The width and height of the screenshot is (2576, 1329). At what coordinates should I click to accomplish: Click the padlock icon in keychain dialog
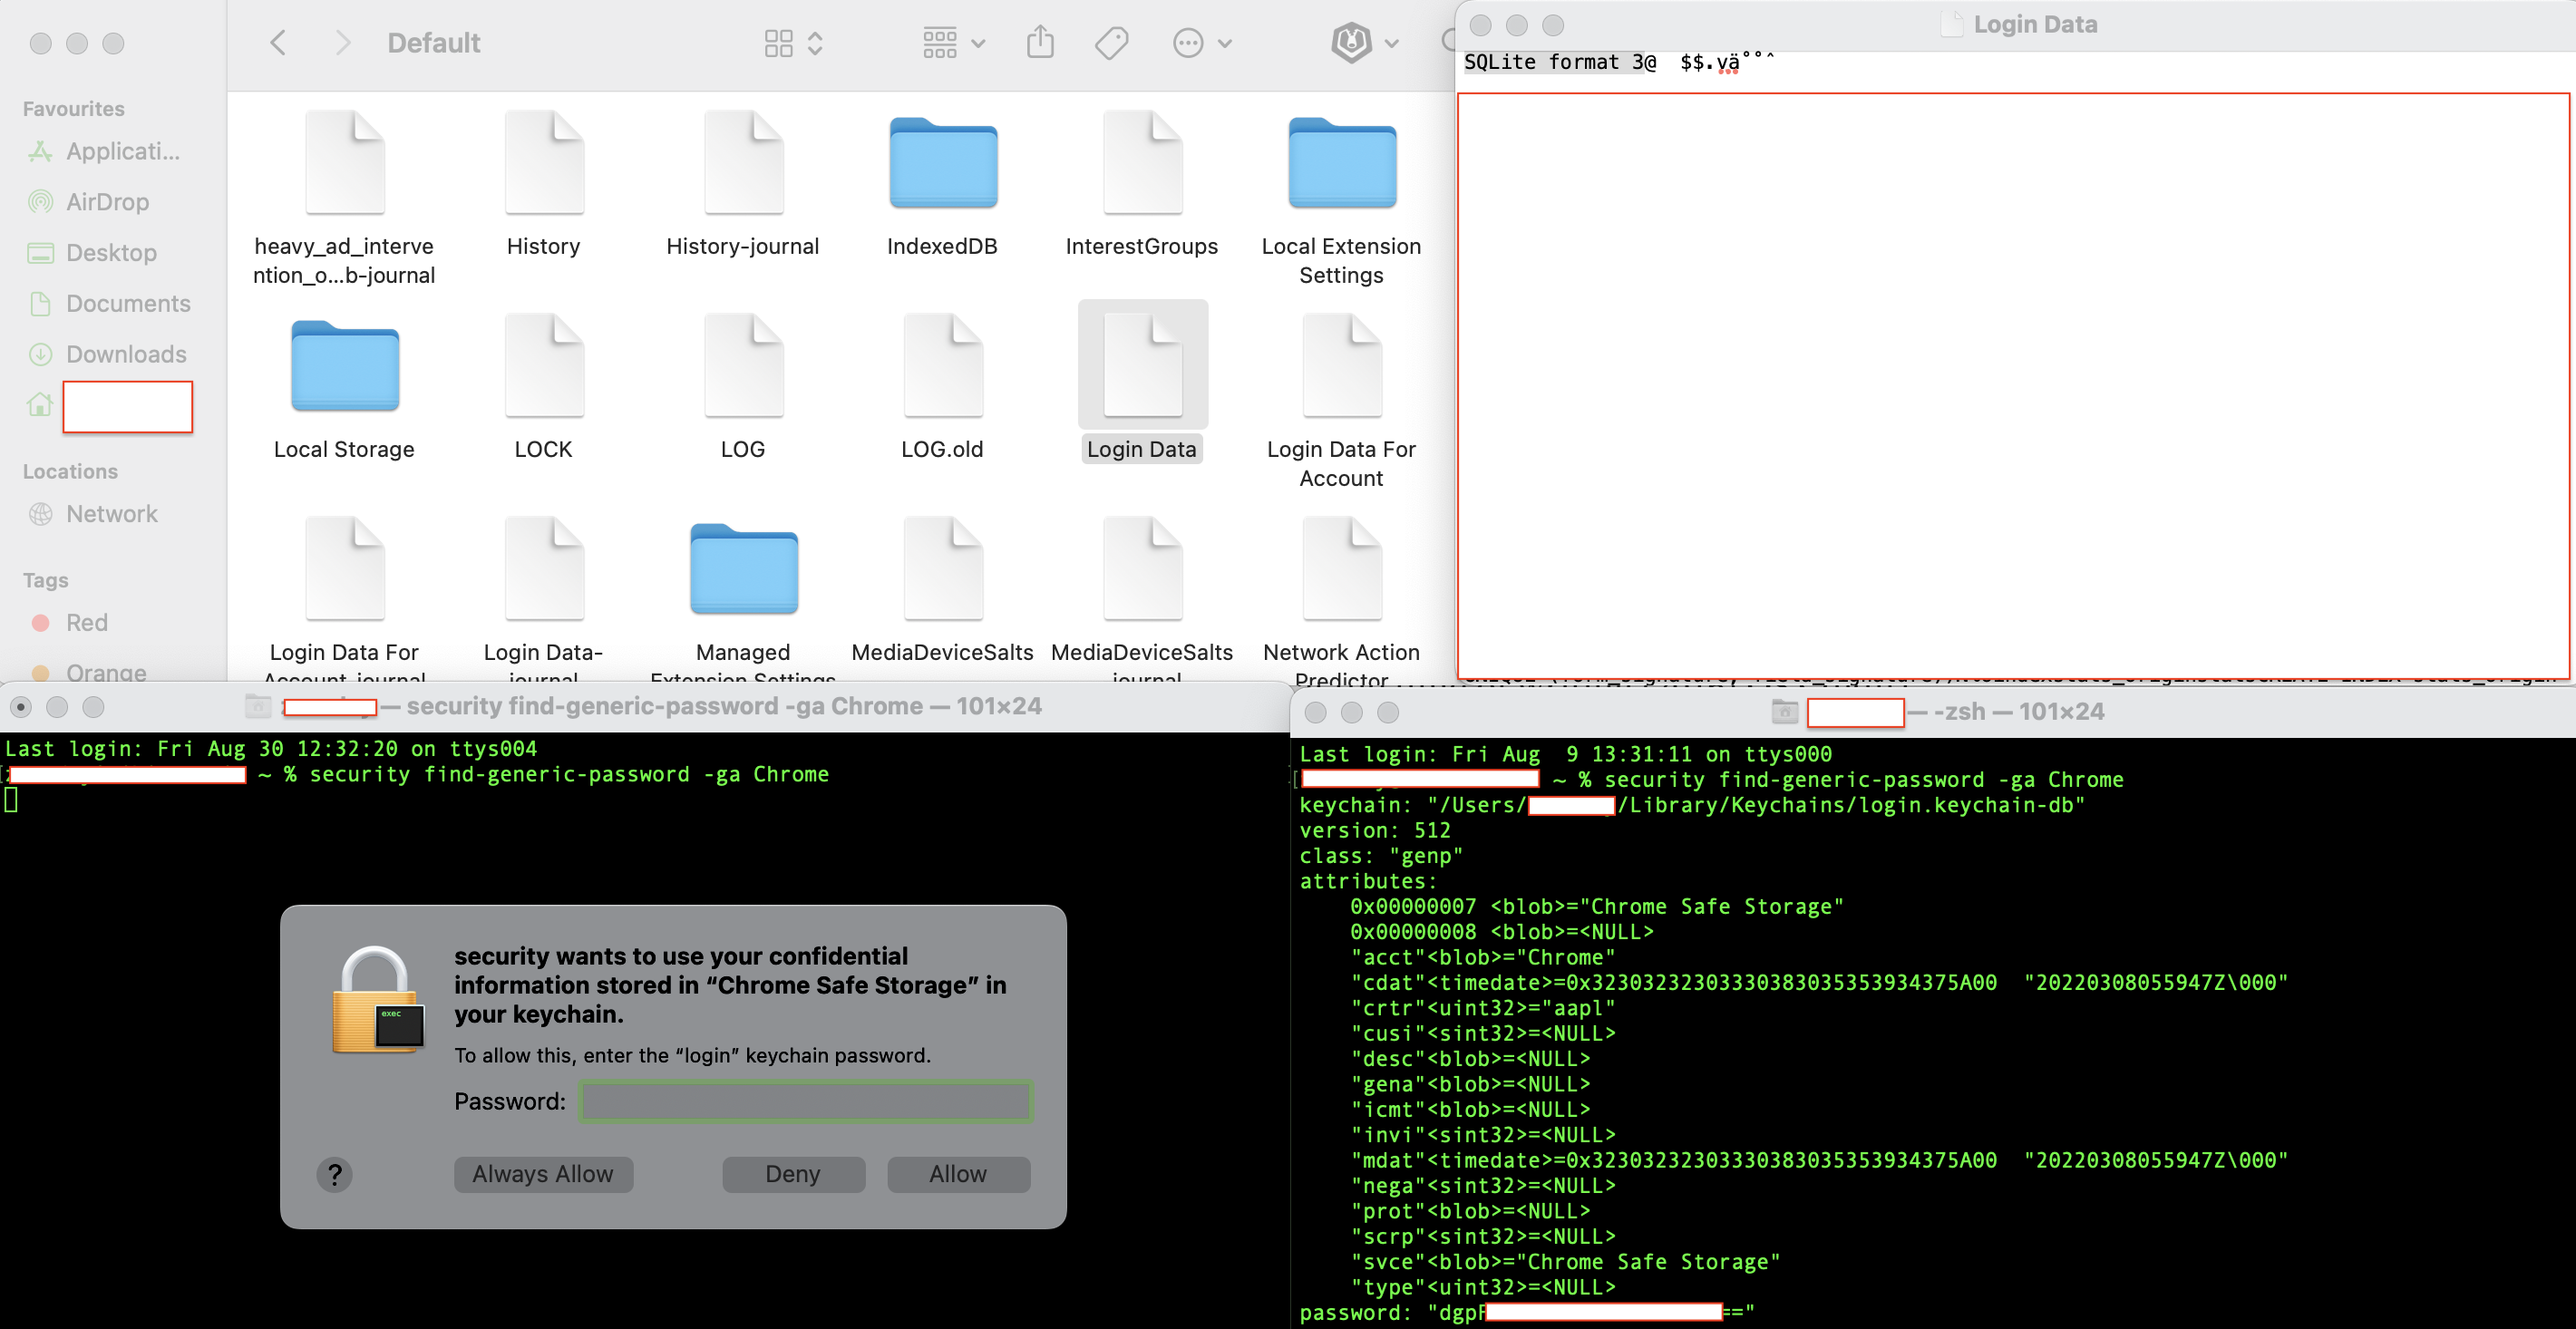pyautogui.click(x=378, y=1000)
